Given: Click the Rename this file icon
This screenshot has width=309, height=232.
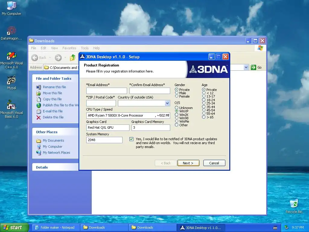Looking at the screenshot, I should 39,87.
